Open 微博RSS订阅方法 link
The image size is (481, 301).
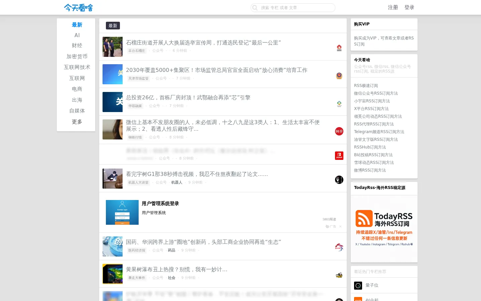click(x=370, y=170)
